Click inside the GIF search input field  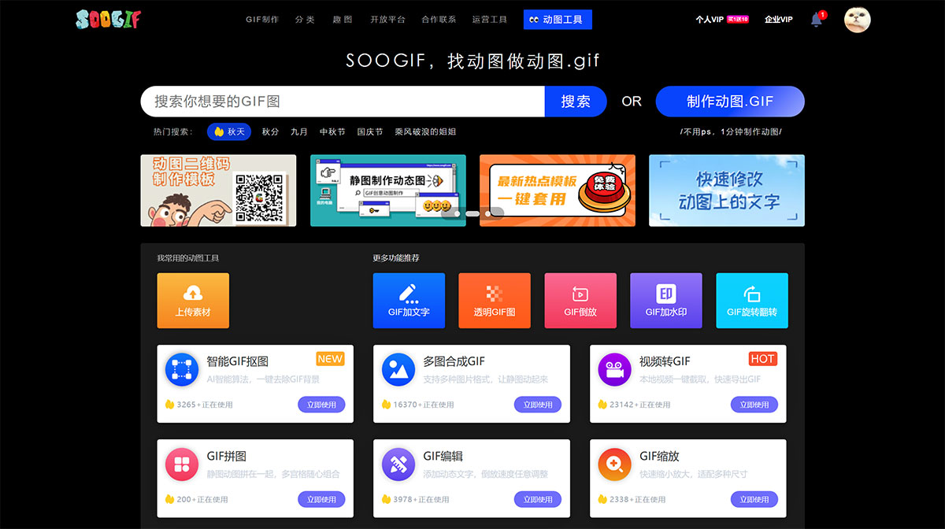[x=339, y=102]
